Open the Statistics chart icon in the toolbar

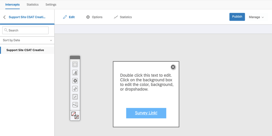(116, 17)
